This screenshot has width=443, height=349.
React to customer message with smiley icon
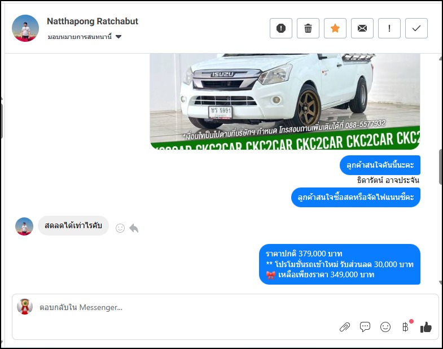point(120,228)
